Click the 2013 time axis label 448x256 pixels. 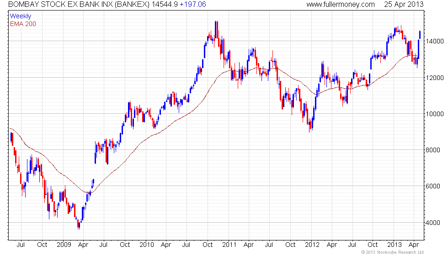(x=394, y=245)
